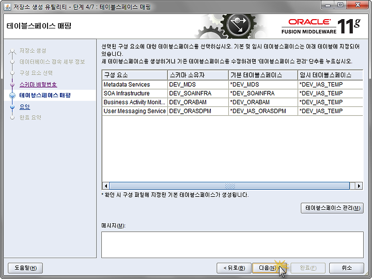Viewport: 372px width, 279px height.
Task: Minimize the 저장소 생성 유틸리티 window
Action: (328, 5)
